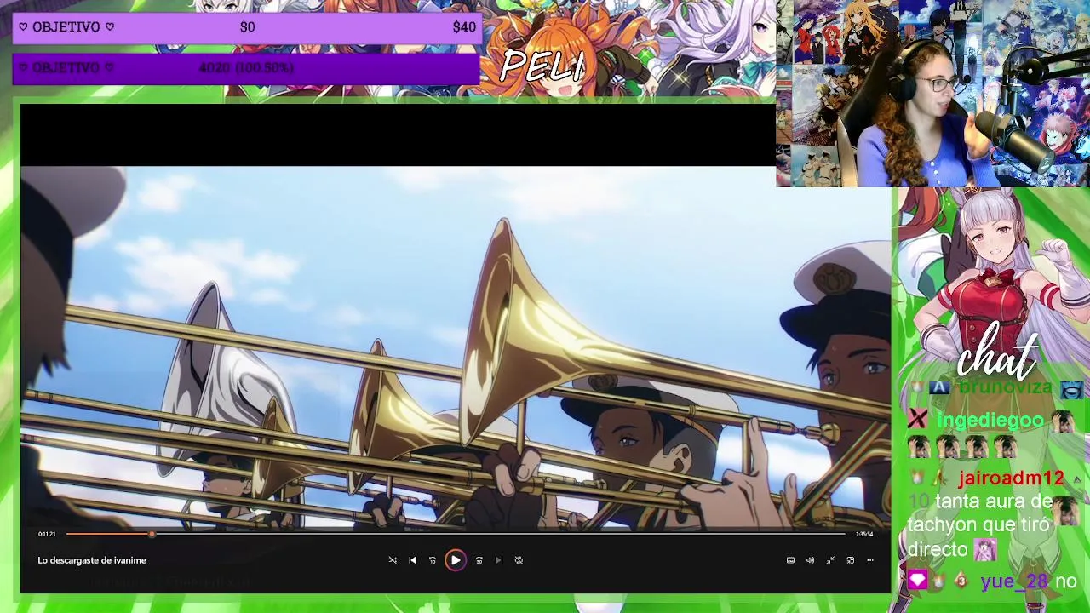
Task: Click username jairoadm12 in chat
Action: (x=1011, y=478)
